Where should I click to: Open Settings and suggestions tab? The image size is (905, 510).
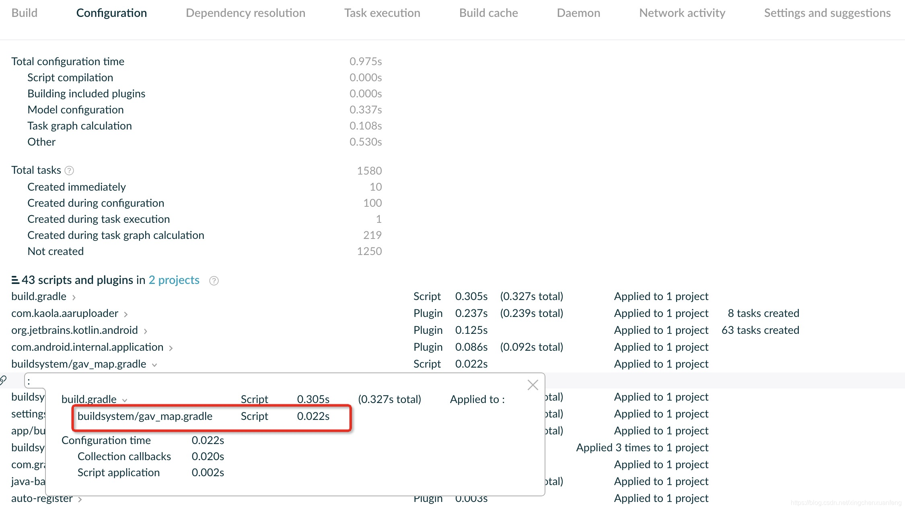[x=827, y=13]
